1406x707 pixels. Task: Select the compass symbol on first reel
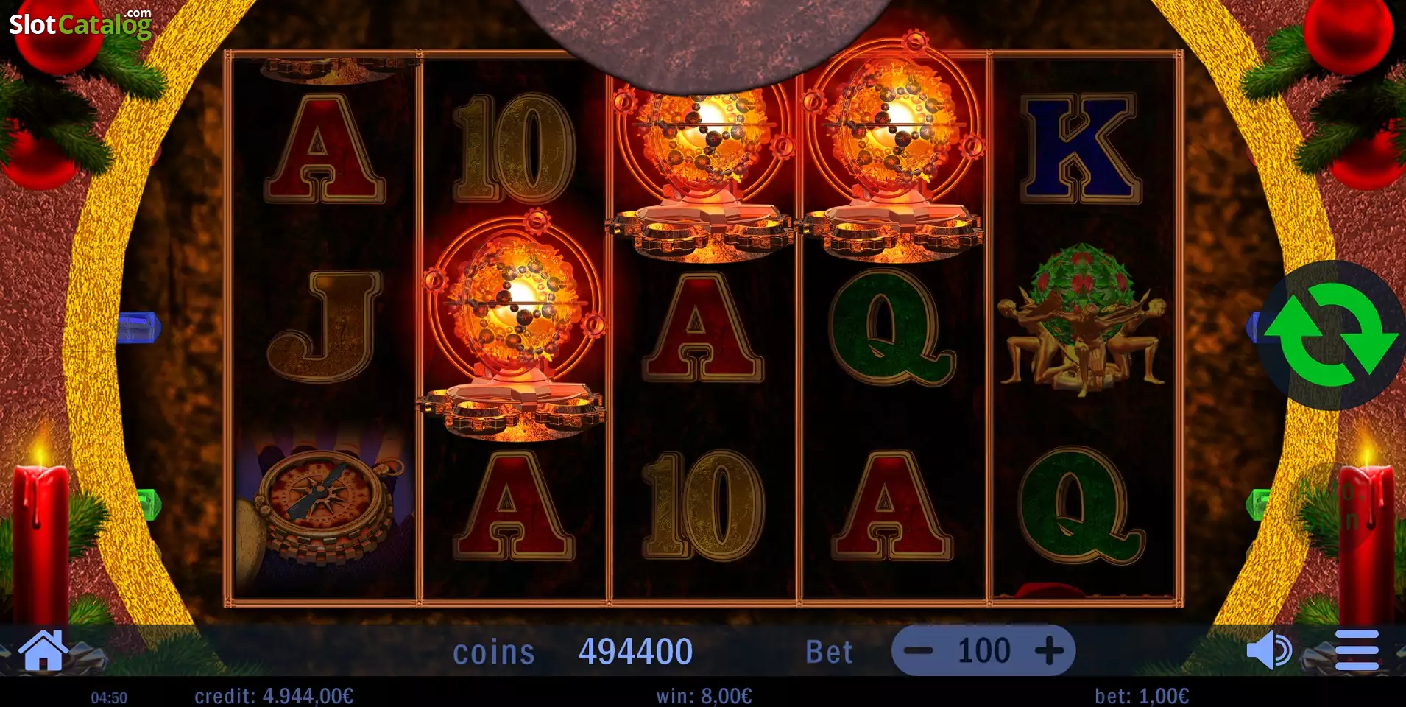(324, 499)
